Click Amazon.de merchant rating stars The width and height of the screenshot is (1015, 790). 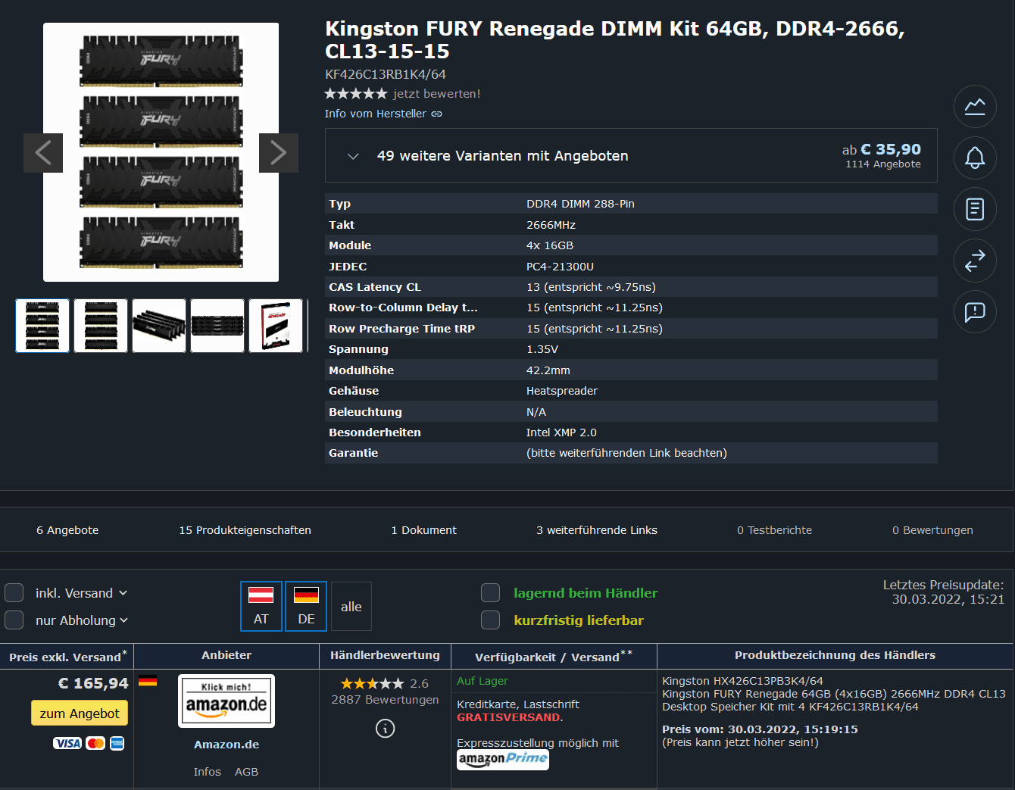click(x=373, y=684)
